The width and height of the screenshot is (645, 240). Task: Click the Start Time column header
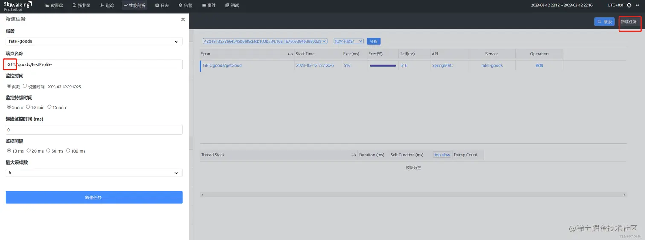[305, 54]
